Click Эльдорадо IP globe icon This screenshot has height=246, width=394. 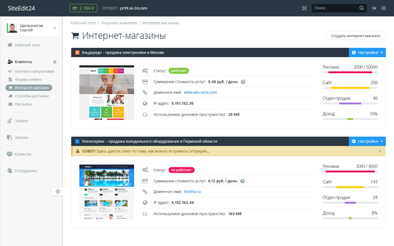click(x=145, y=103)
